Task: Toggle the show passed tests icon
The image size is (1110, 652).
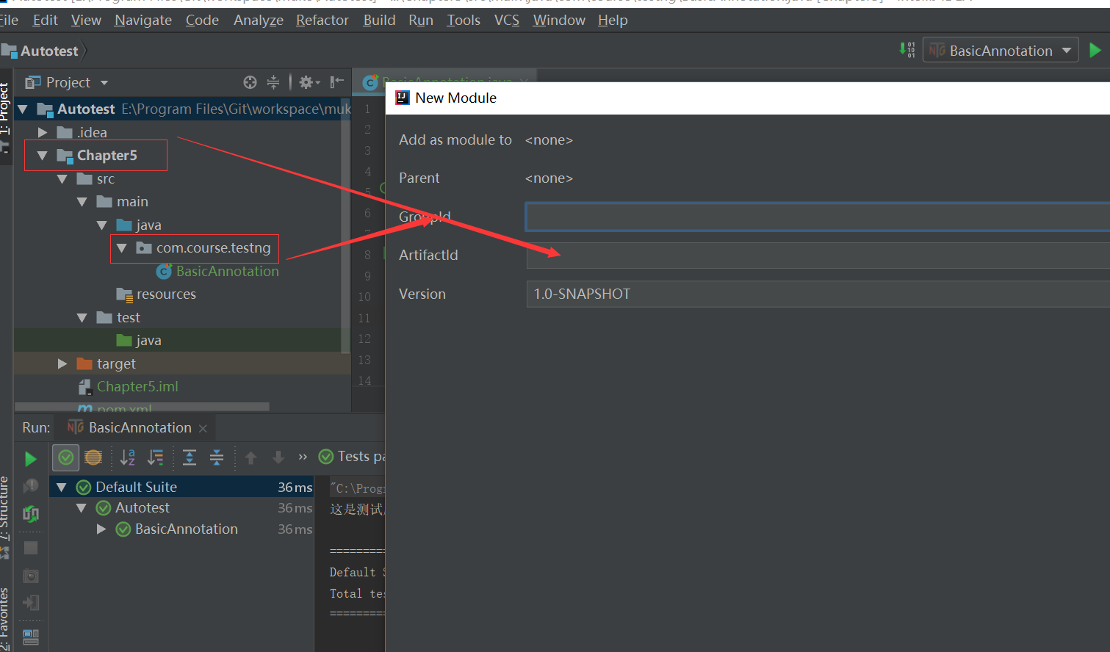Action: [x=65, y=457]
